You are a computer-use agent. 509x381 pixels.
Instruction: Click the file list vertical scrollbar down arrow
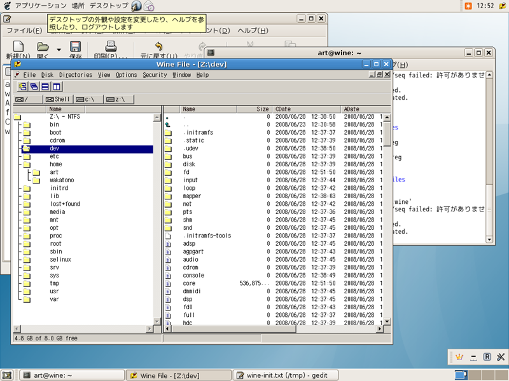[387, 321]
